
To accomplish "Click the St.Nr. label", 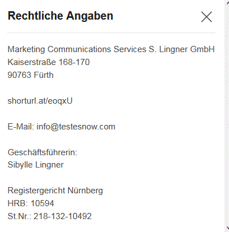I will coord(19,216).
